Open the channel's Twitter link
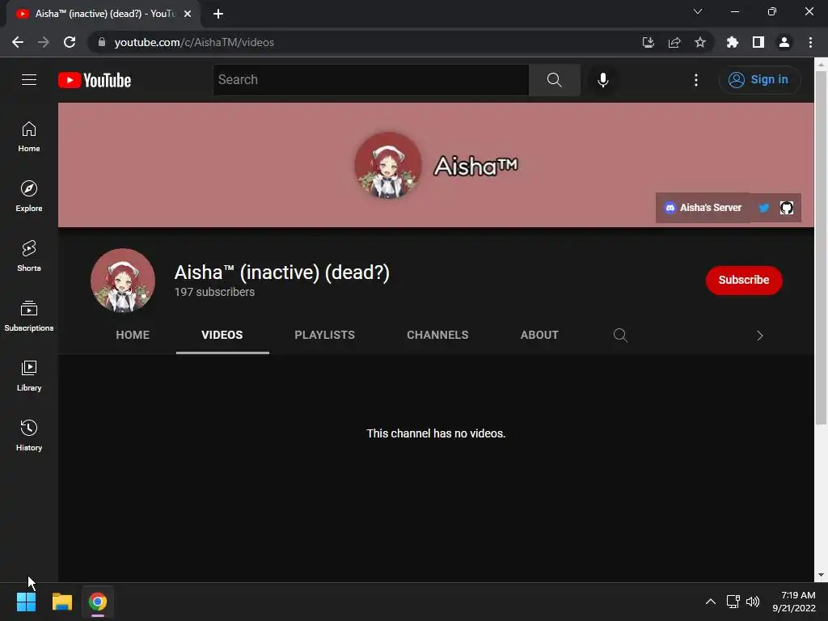The height and width of the screenshot is (621, 828). pos(763,208)
